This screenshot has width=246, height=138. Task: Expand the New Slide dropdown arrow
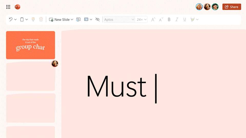(72, 19)
